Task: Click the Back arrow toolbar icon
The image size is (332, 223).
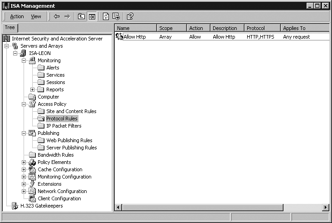Action: point(57,16)
